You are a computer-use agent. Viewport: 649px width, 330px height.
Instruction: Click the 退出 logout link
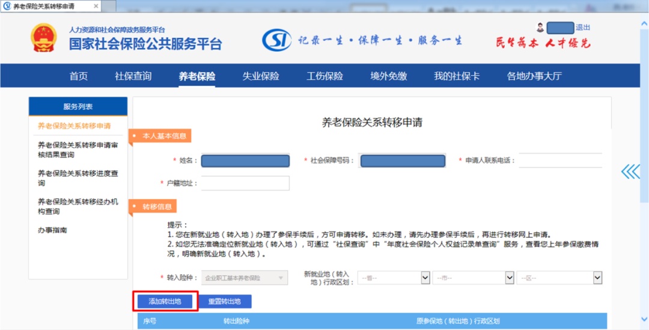(x=583, y=28)
